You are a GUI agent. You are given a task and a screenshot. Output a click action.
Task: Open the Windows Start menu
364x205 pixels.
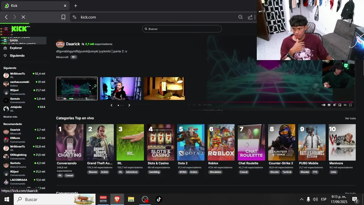point(7,199)
